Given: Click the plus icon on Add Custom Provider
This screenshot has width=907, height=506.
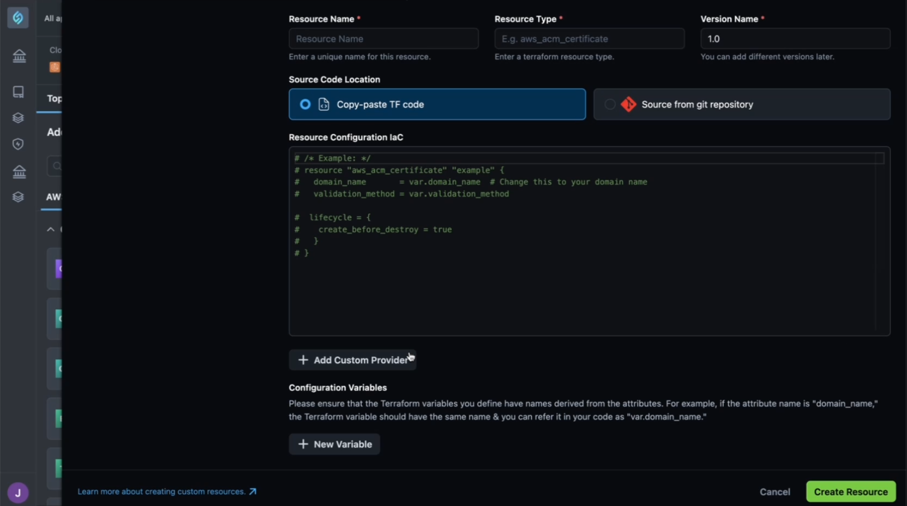Looking at the screenshot, I should (303, 360).
